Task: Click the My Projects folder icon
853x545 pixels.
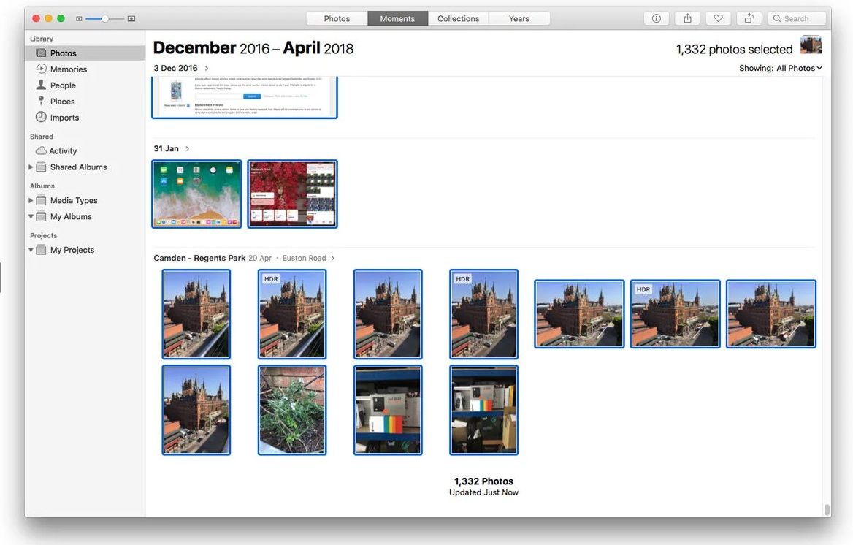Action: click(x=41, y=250)
